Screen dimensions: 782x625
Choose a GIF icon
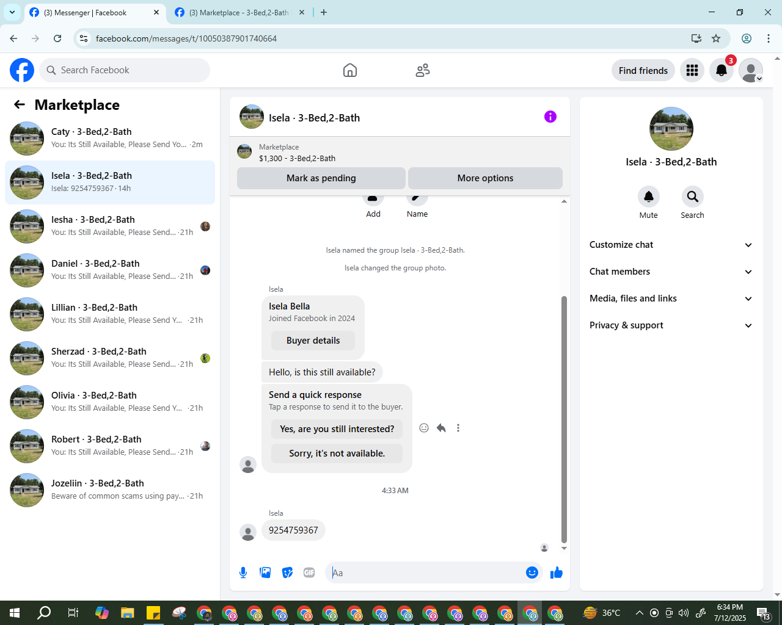point(309,573)
